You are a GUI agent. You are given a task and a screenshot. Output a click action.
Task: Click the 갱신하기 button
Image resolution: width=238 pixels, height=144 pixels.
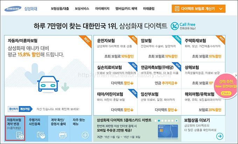[13, 109]
